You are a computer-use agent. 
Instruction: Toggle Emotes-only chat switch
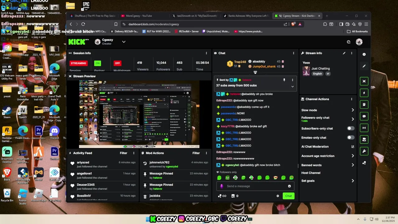point(351,138)
